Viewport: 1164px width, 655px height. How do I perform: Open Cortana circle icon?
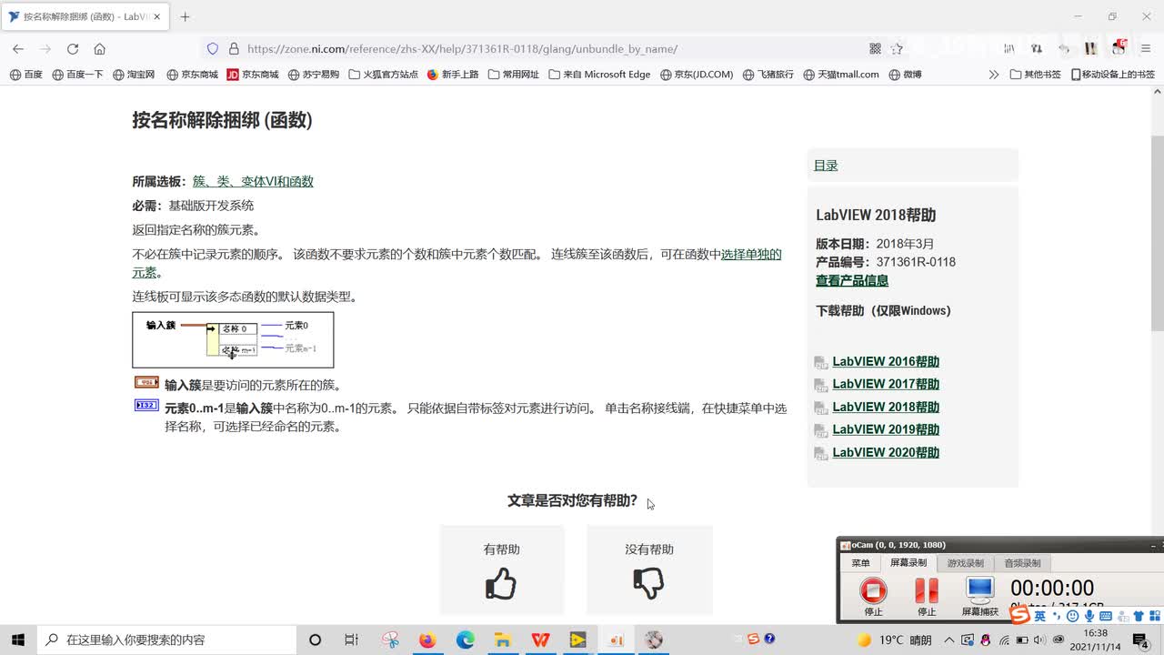315,640
